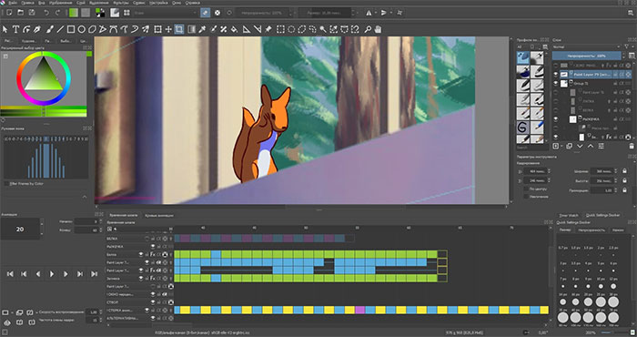637x337 pixels.
Task: Open the Файл menu
Action: [14, 3]
